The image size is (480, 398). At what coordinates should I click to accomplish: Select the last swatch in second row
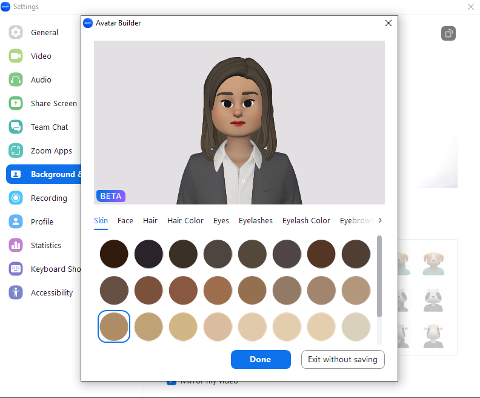click(356, 290)
